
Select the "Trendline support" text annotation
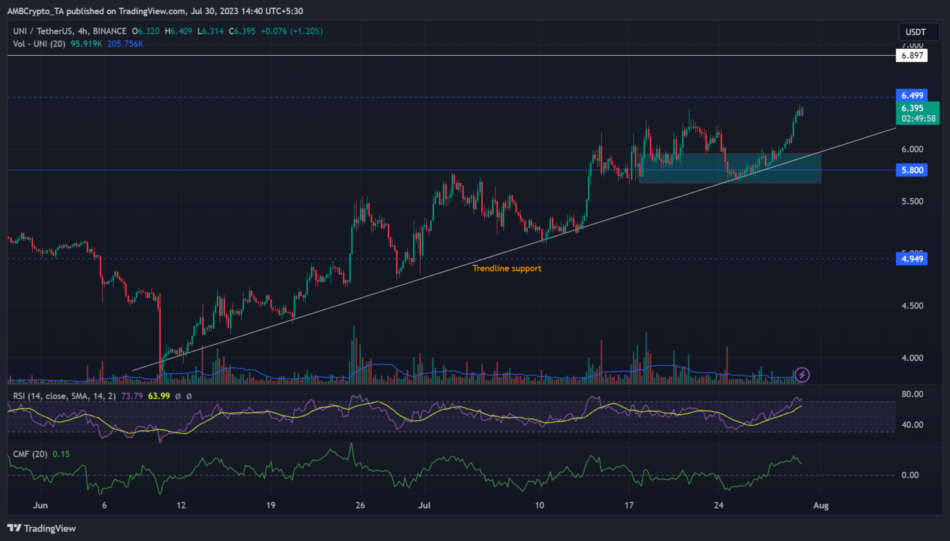(x=507, y=268)
